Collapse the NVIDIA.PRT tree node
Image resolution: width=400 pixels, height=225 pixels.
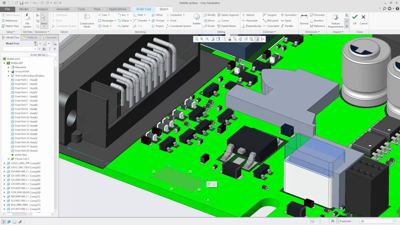4,63
